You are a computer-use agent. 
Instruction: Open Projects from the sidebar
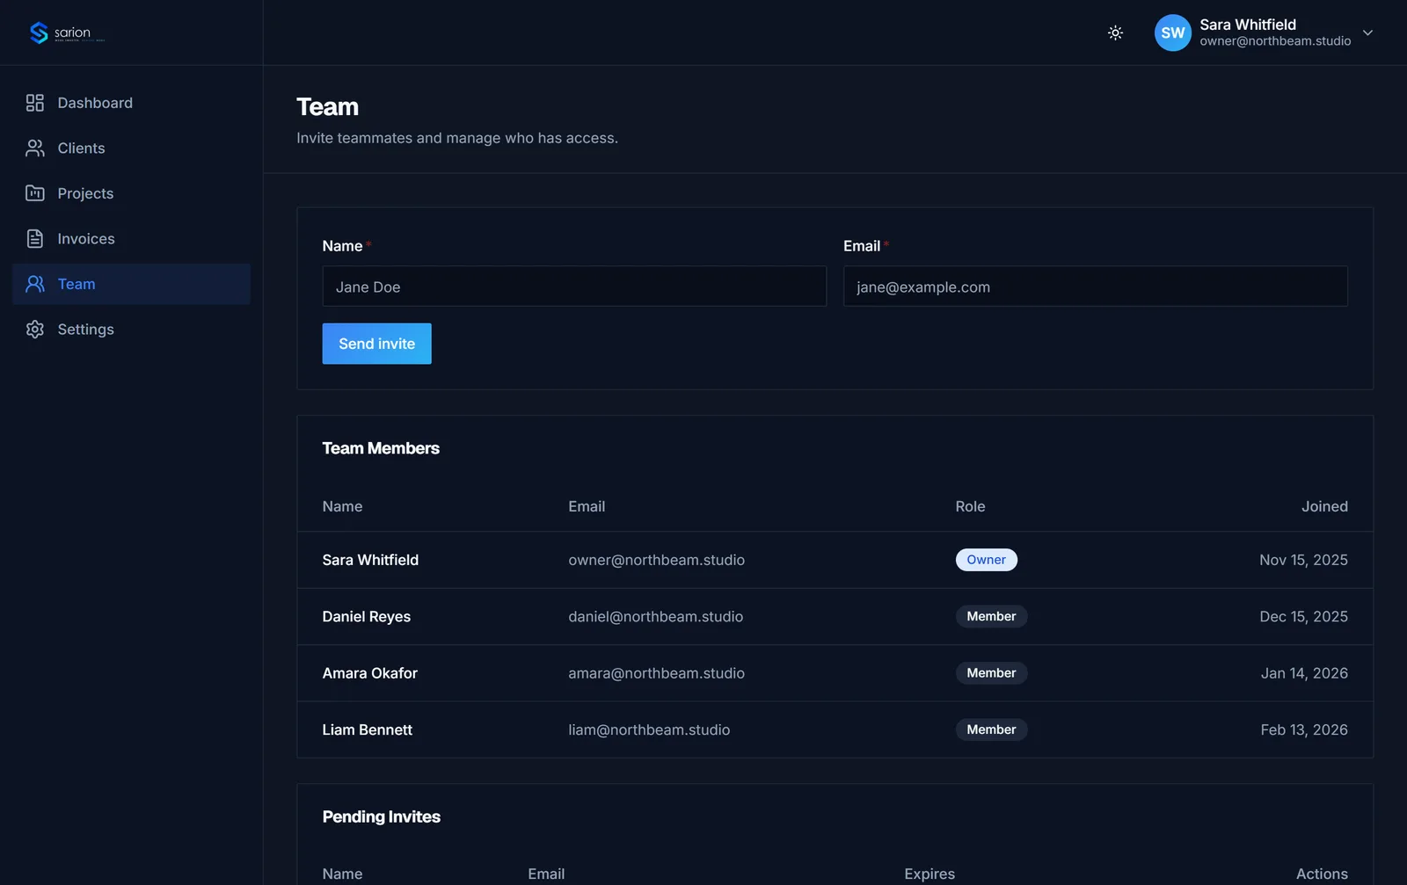pos(132,193)
